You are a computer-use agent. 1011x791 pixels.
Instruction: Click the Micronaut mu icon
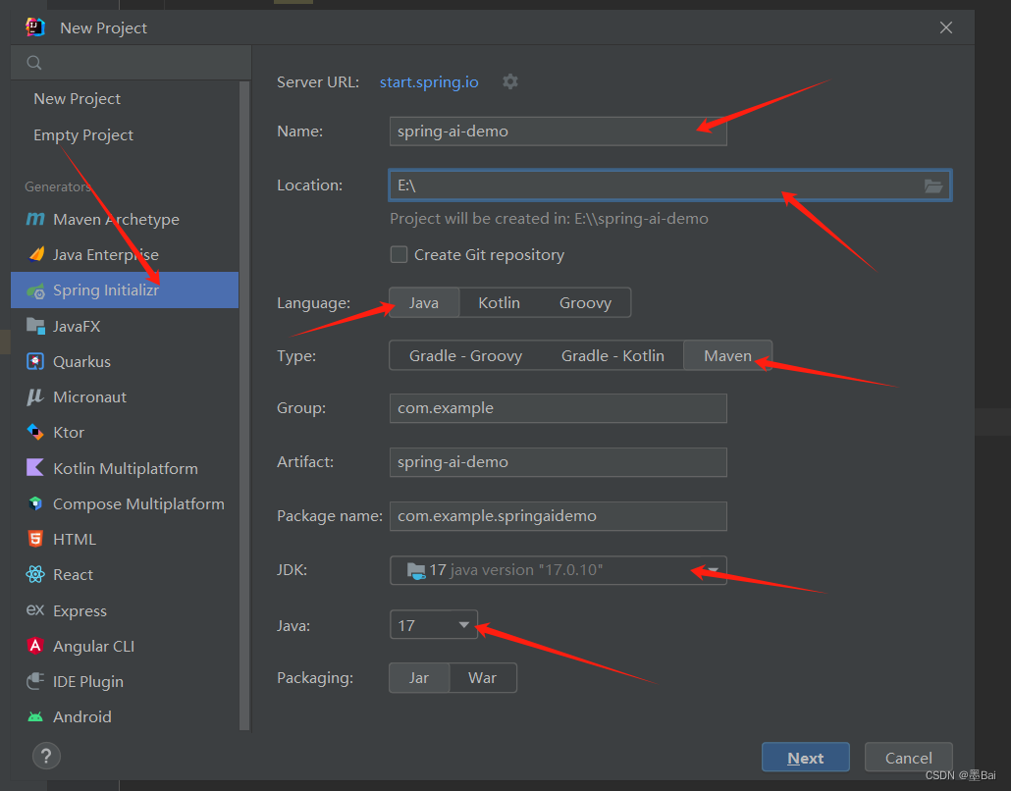[35, 397]
